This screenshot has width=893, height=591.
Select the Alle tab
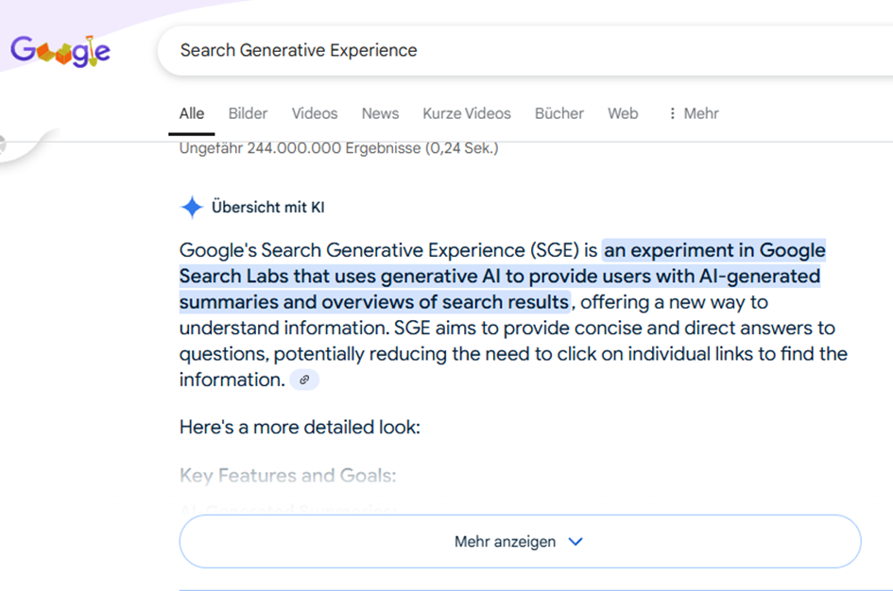[191, 114]
